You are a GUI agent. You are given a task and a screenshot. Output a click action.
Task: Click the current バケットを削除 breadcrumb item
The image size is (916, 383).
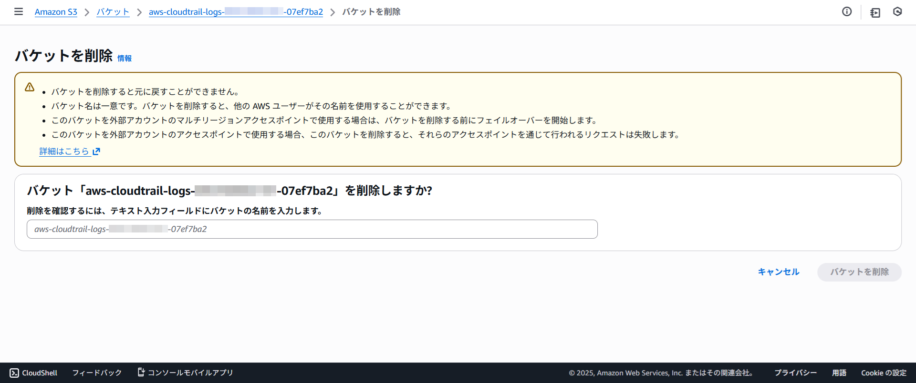pyautogui.click(x=371, y=12)
